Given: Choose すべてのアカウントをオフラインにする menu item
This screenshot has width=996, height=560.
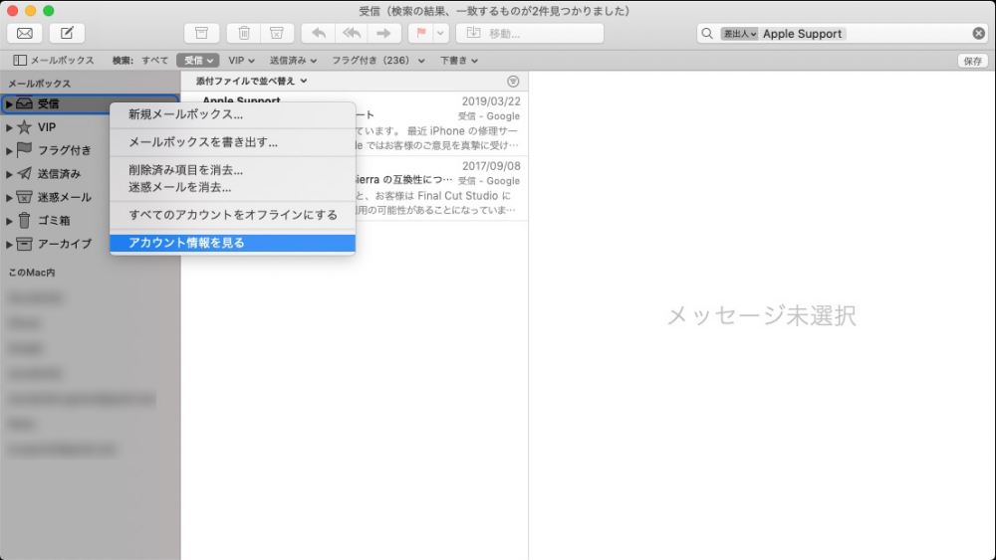Looking at the screenshot, I should click(232, 215).
